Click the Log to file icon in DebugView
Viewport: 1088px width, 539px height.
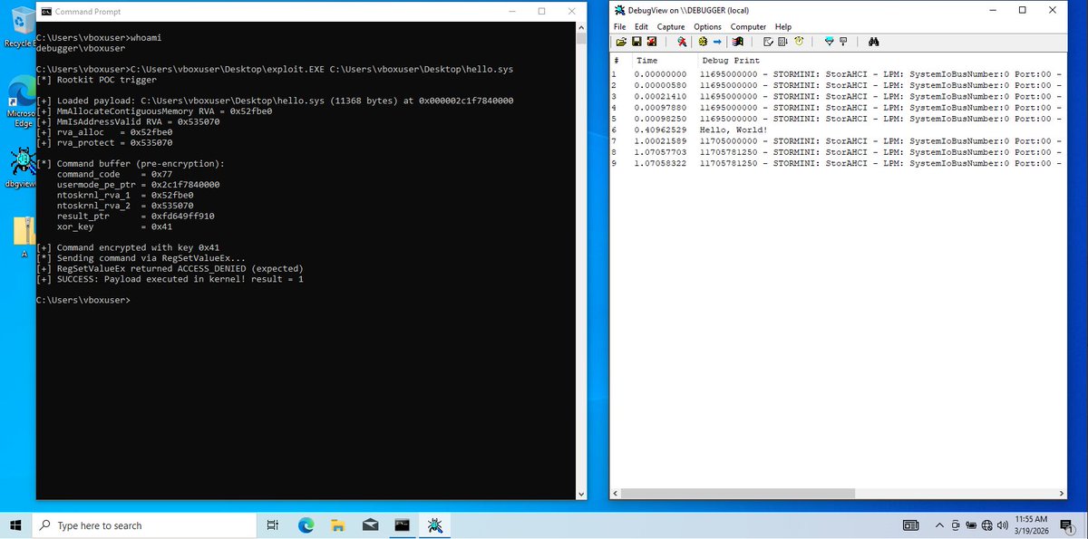pos(652,42)
